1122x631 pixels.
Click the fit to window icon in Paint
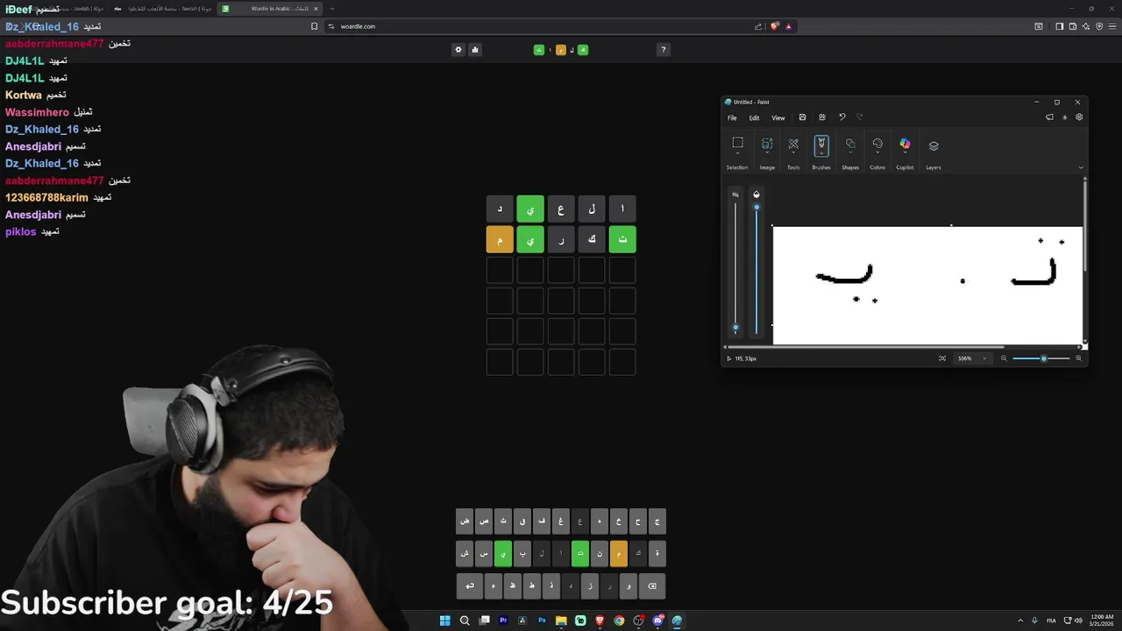pyautogui.click(x=942, y=358)
